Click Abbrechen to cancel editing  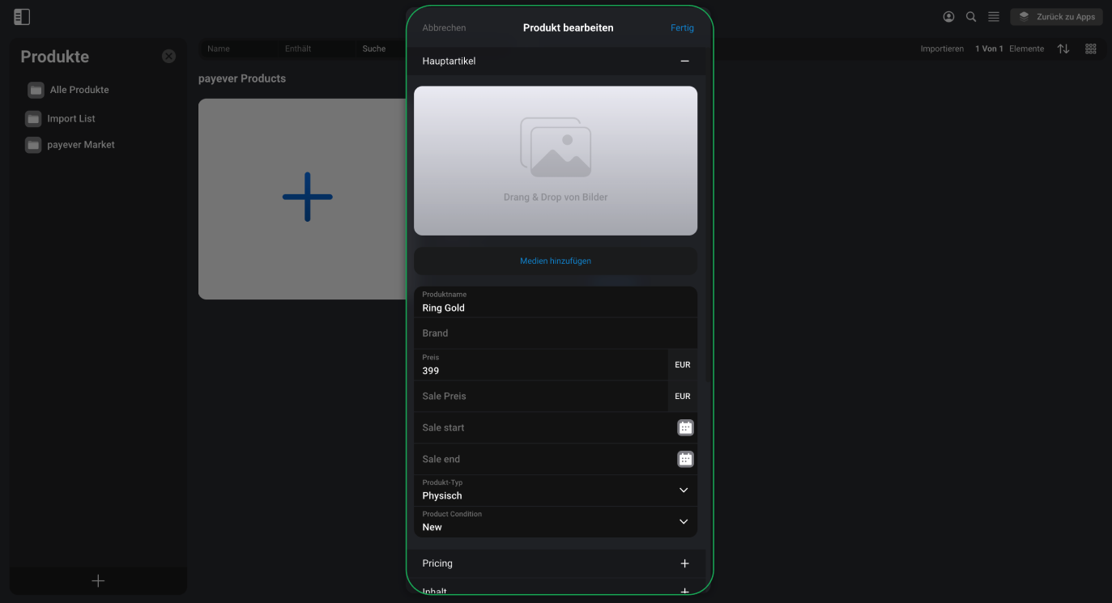point(444,28)
